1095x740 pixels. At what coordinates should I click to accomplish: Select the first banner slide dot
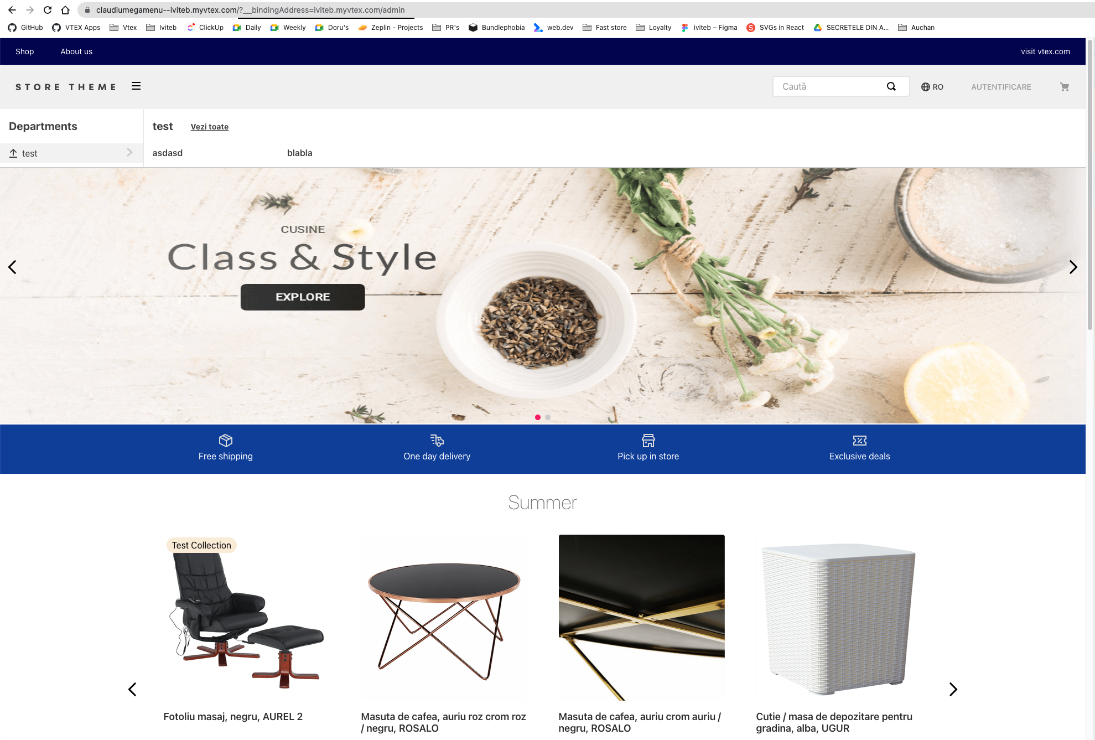pyautogui.click(x=538, y=417)
